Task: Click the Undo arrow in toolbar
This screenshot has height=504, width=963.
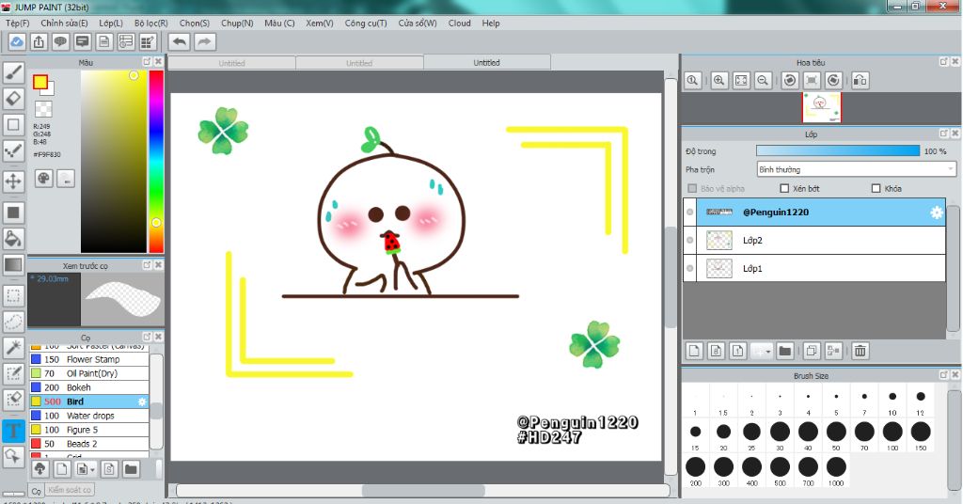Action: point(180,41)
